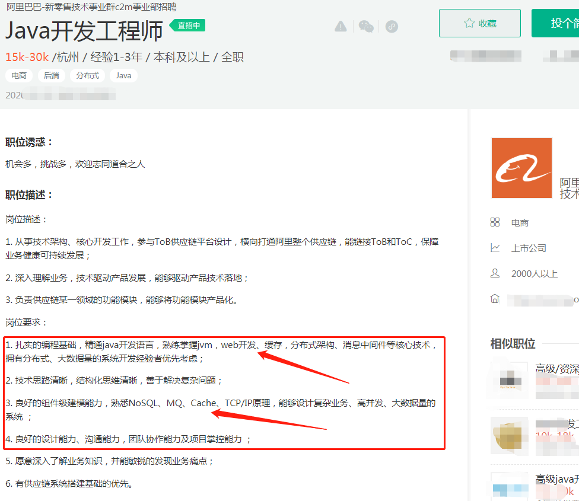Click the circular share icon beside WeChat
Viewport: 579px width, 501px height.
[x=391, y=26]
